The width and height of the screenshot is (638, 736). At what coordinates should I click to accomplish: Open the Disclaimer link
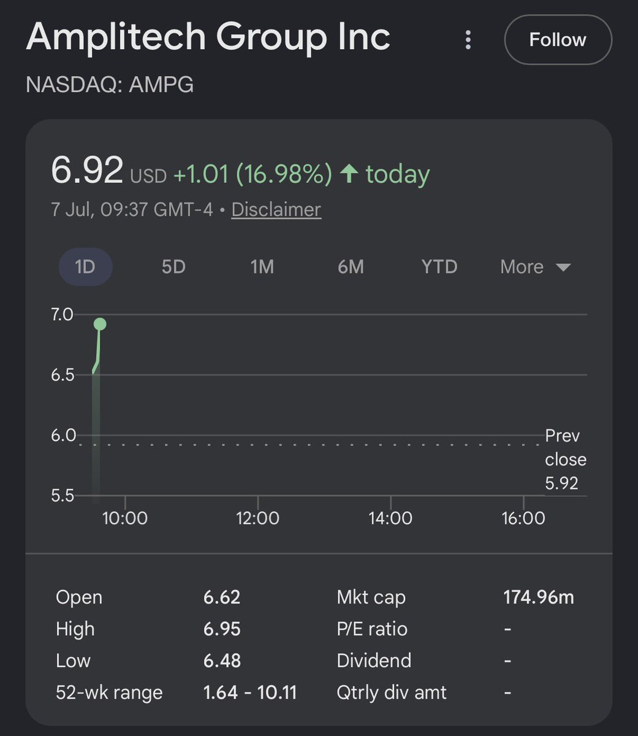pyautogui.click(x=276, y=210)
